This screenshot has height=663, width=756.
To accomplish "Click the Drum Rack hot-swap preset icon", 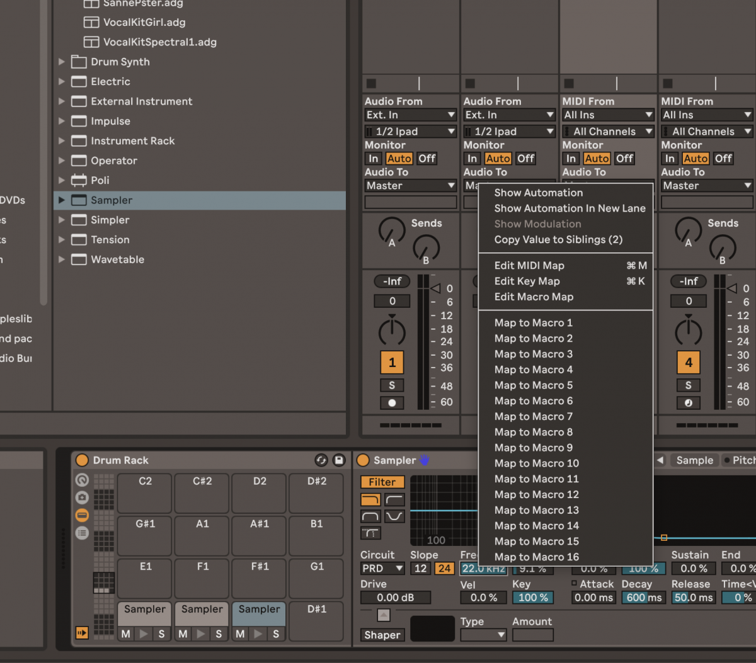I will 321,460.
